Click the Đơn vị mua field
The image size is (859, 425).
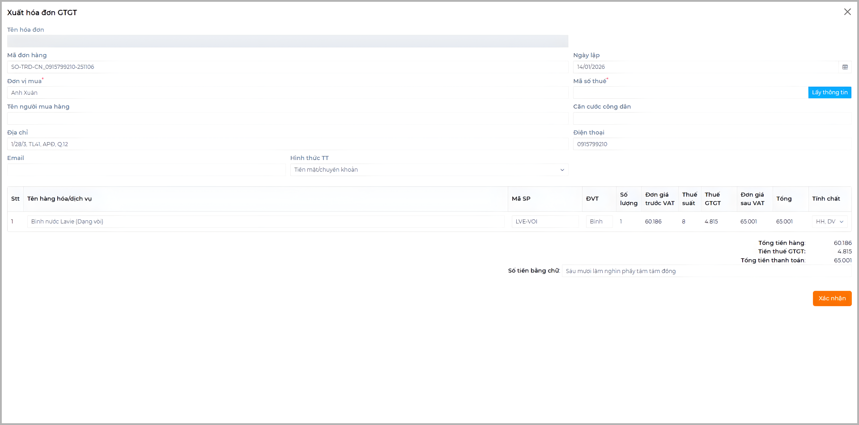287,93
